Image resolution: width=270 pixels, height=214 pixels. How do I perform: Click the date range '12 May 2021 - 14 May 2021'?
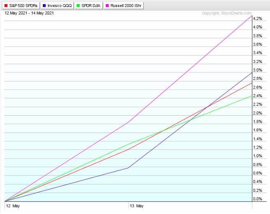coord(29,13)
